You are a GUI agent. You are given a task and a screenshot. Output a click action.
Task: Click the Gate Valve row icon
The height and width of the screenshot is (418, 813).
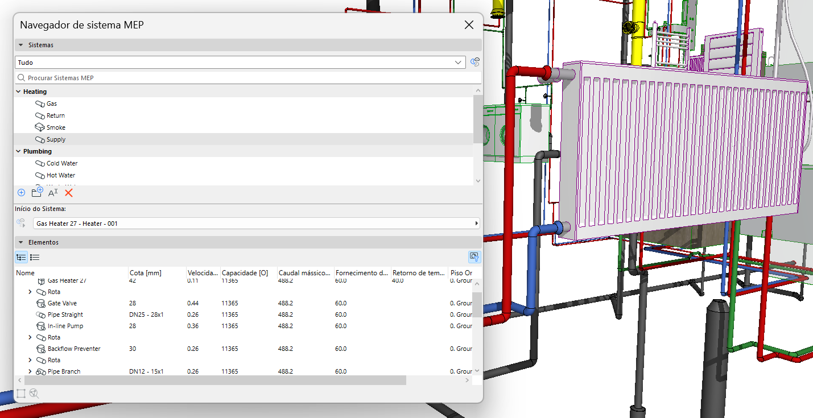click(x=40, y=303)
